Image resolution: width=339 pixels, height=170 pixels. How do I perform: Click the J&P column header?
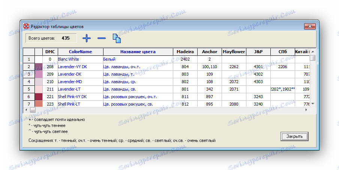[x=258, y=52]
